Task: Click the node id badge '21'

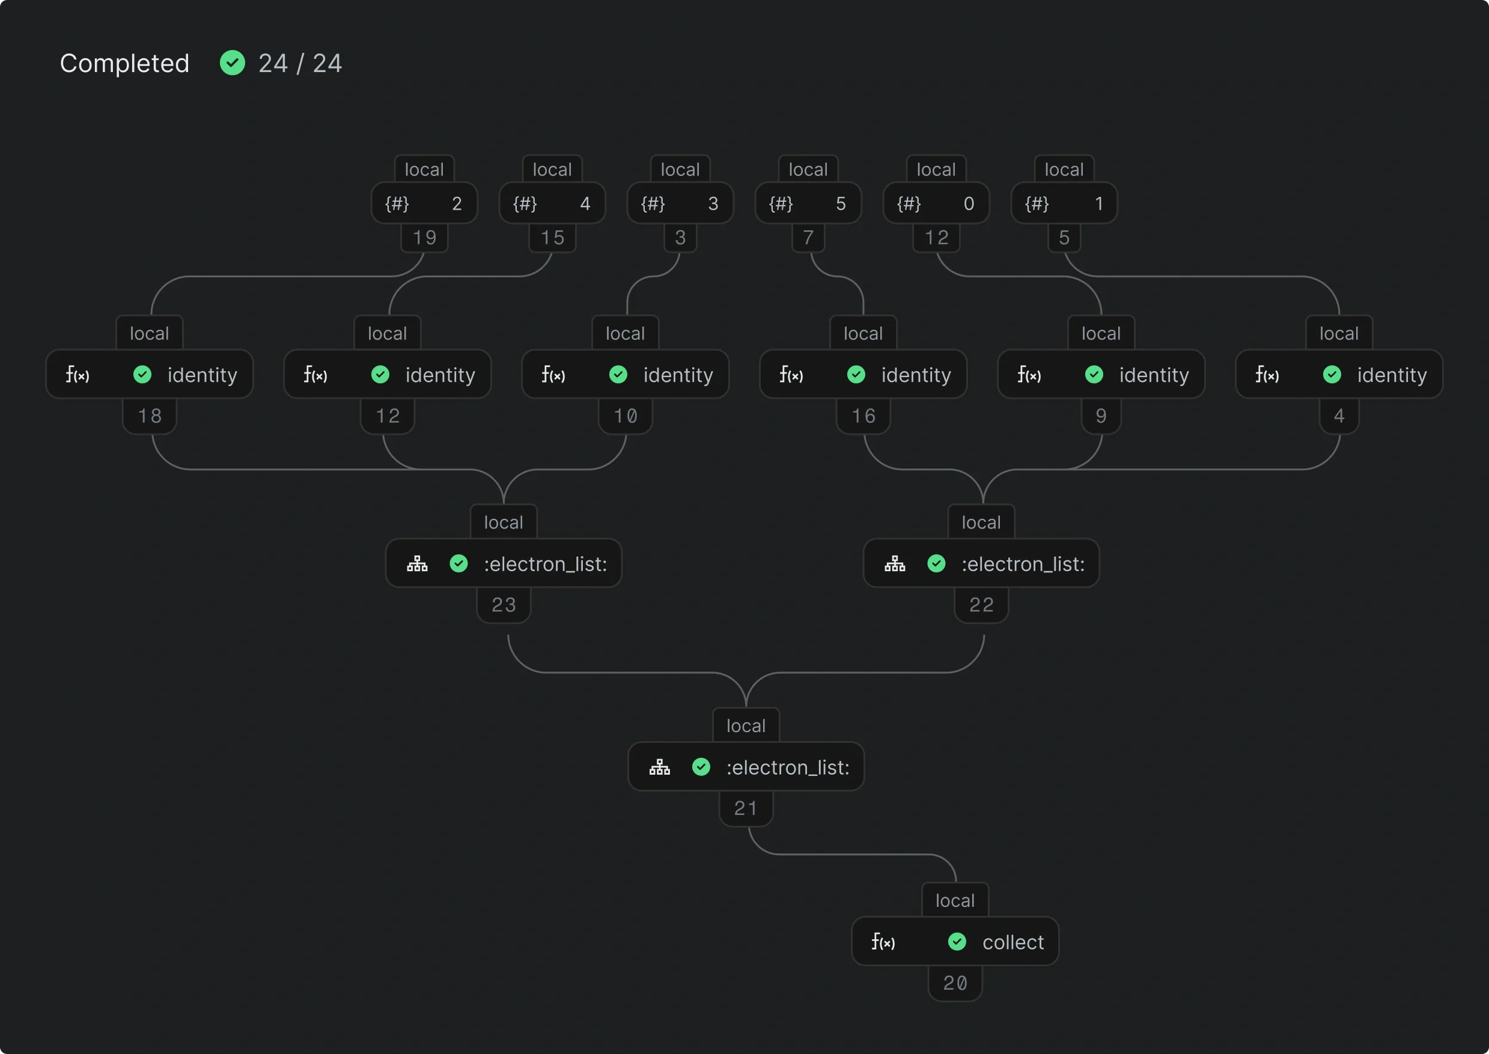Action: [746, 808]
